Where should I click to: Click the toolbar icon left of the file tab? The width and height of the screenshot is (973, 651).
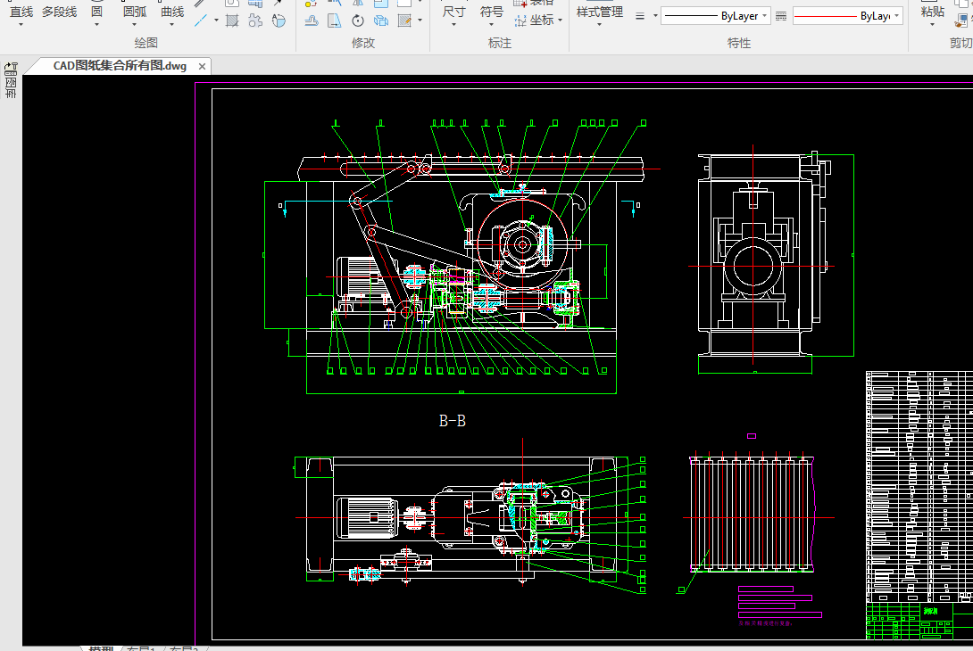pyautogui.click(x=12, y=68)
